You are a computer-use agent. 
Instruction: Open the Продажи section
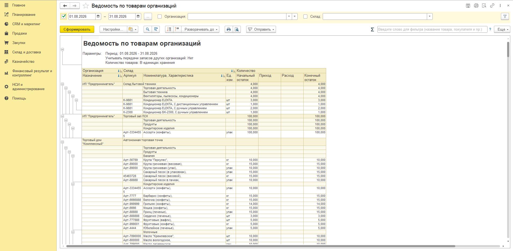[x=28, y=33]
